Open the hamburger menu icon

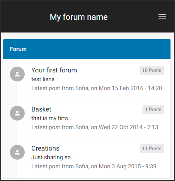162,17
